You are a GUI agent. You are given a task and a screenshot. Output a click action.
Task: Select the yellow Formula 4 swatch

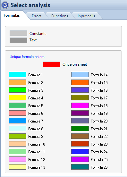click(18, 98)
